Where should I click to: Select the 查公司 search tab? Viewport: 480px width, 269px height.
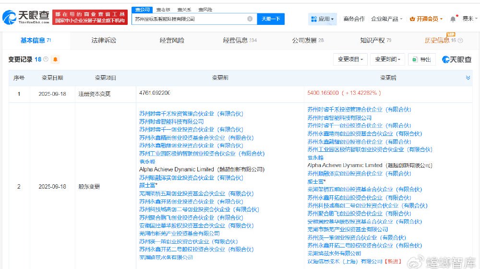(x=143, y=10)
